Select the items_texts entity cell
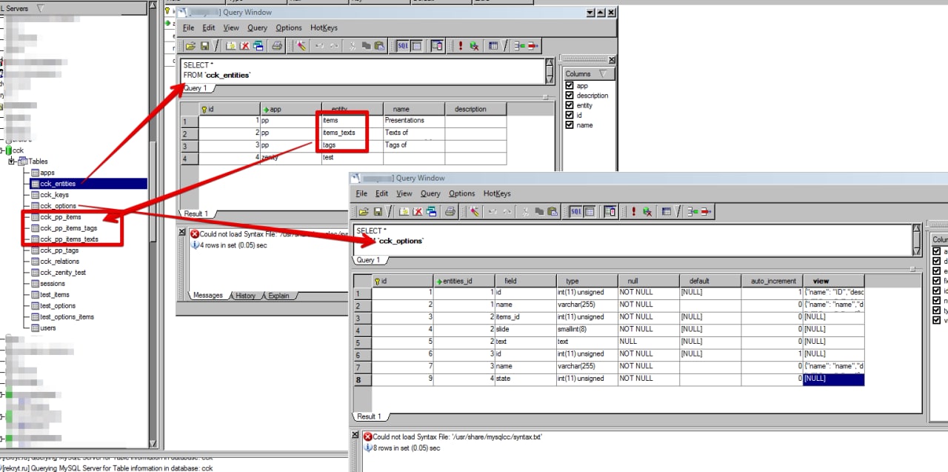This screenshot has width=948, height=472. tap(353, 133)
